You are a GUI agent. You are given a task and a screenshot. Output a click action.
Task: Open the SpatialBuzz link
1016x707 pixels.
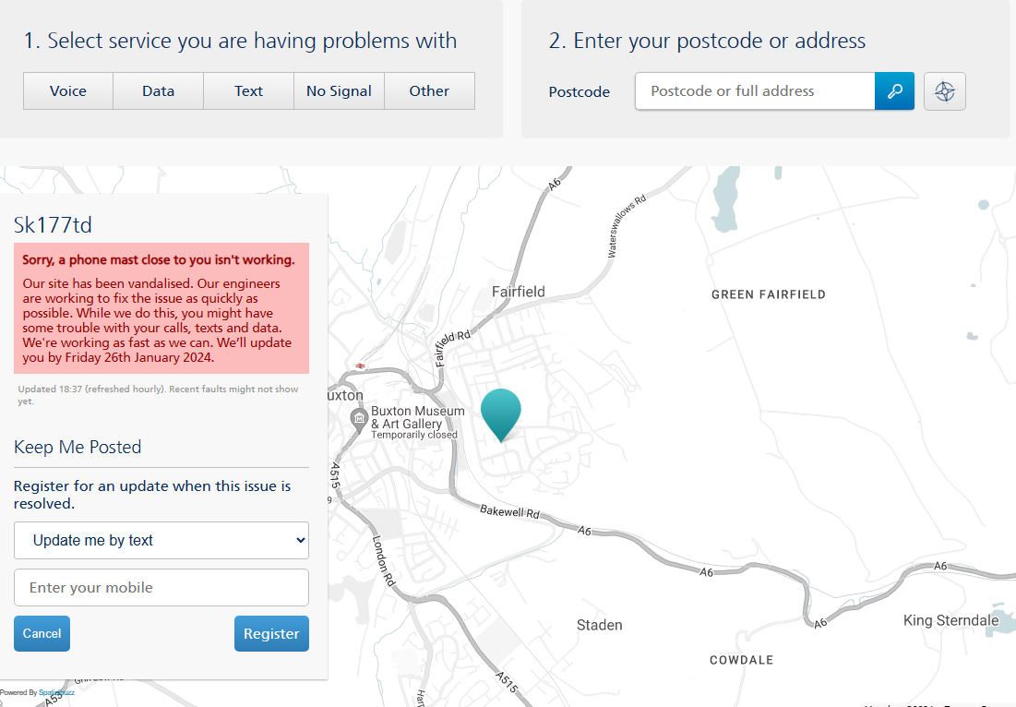coord(55,692)
